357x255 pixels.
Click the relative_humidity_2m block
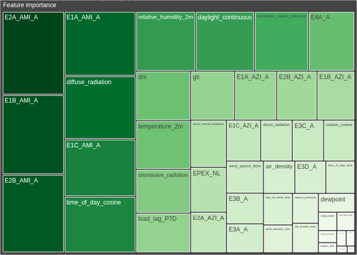click(x=166, y=41)
